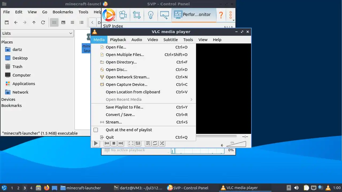Expand the Open Recent Media submenu
Image resolution: width=342 pixels, height=192 pixels.
(x=143, y=99)
